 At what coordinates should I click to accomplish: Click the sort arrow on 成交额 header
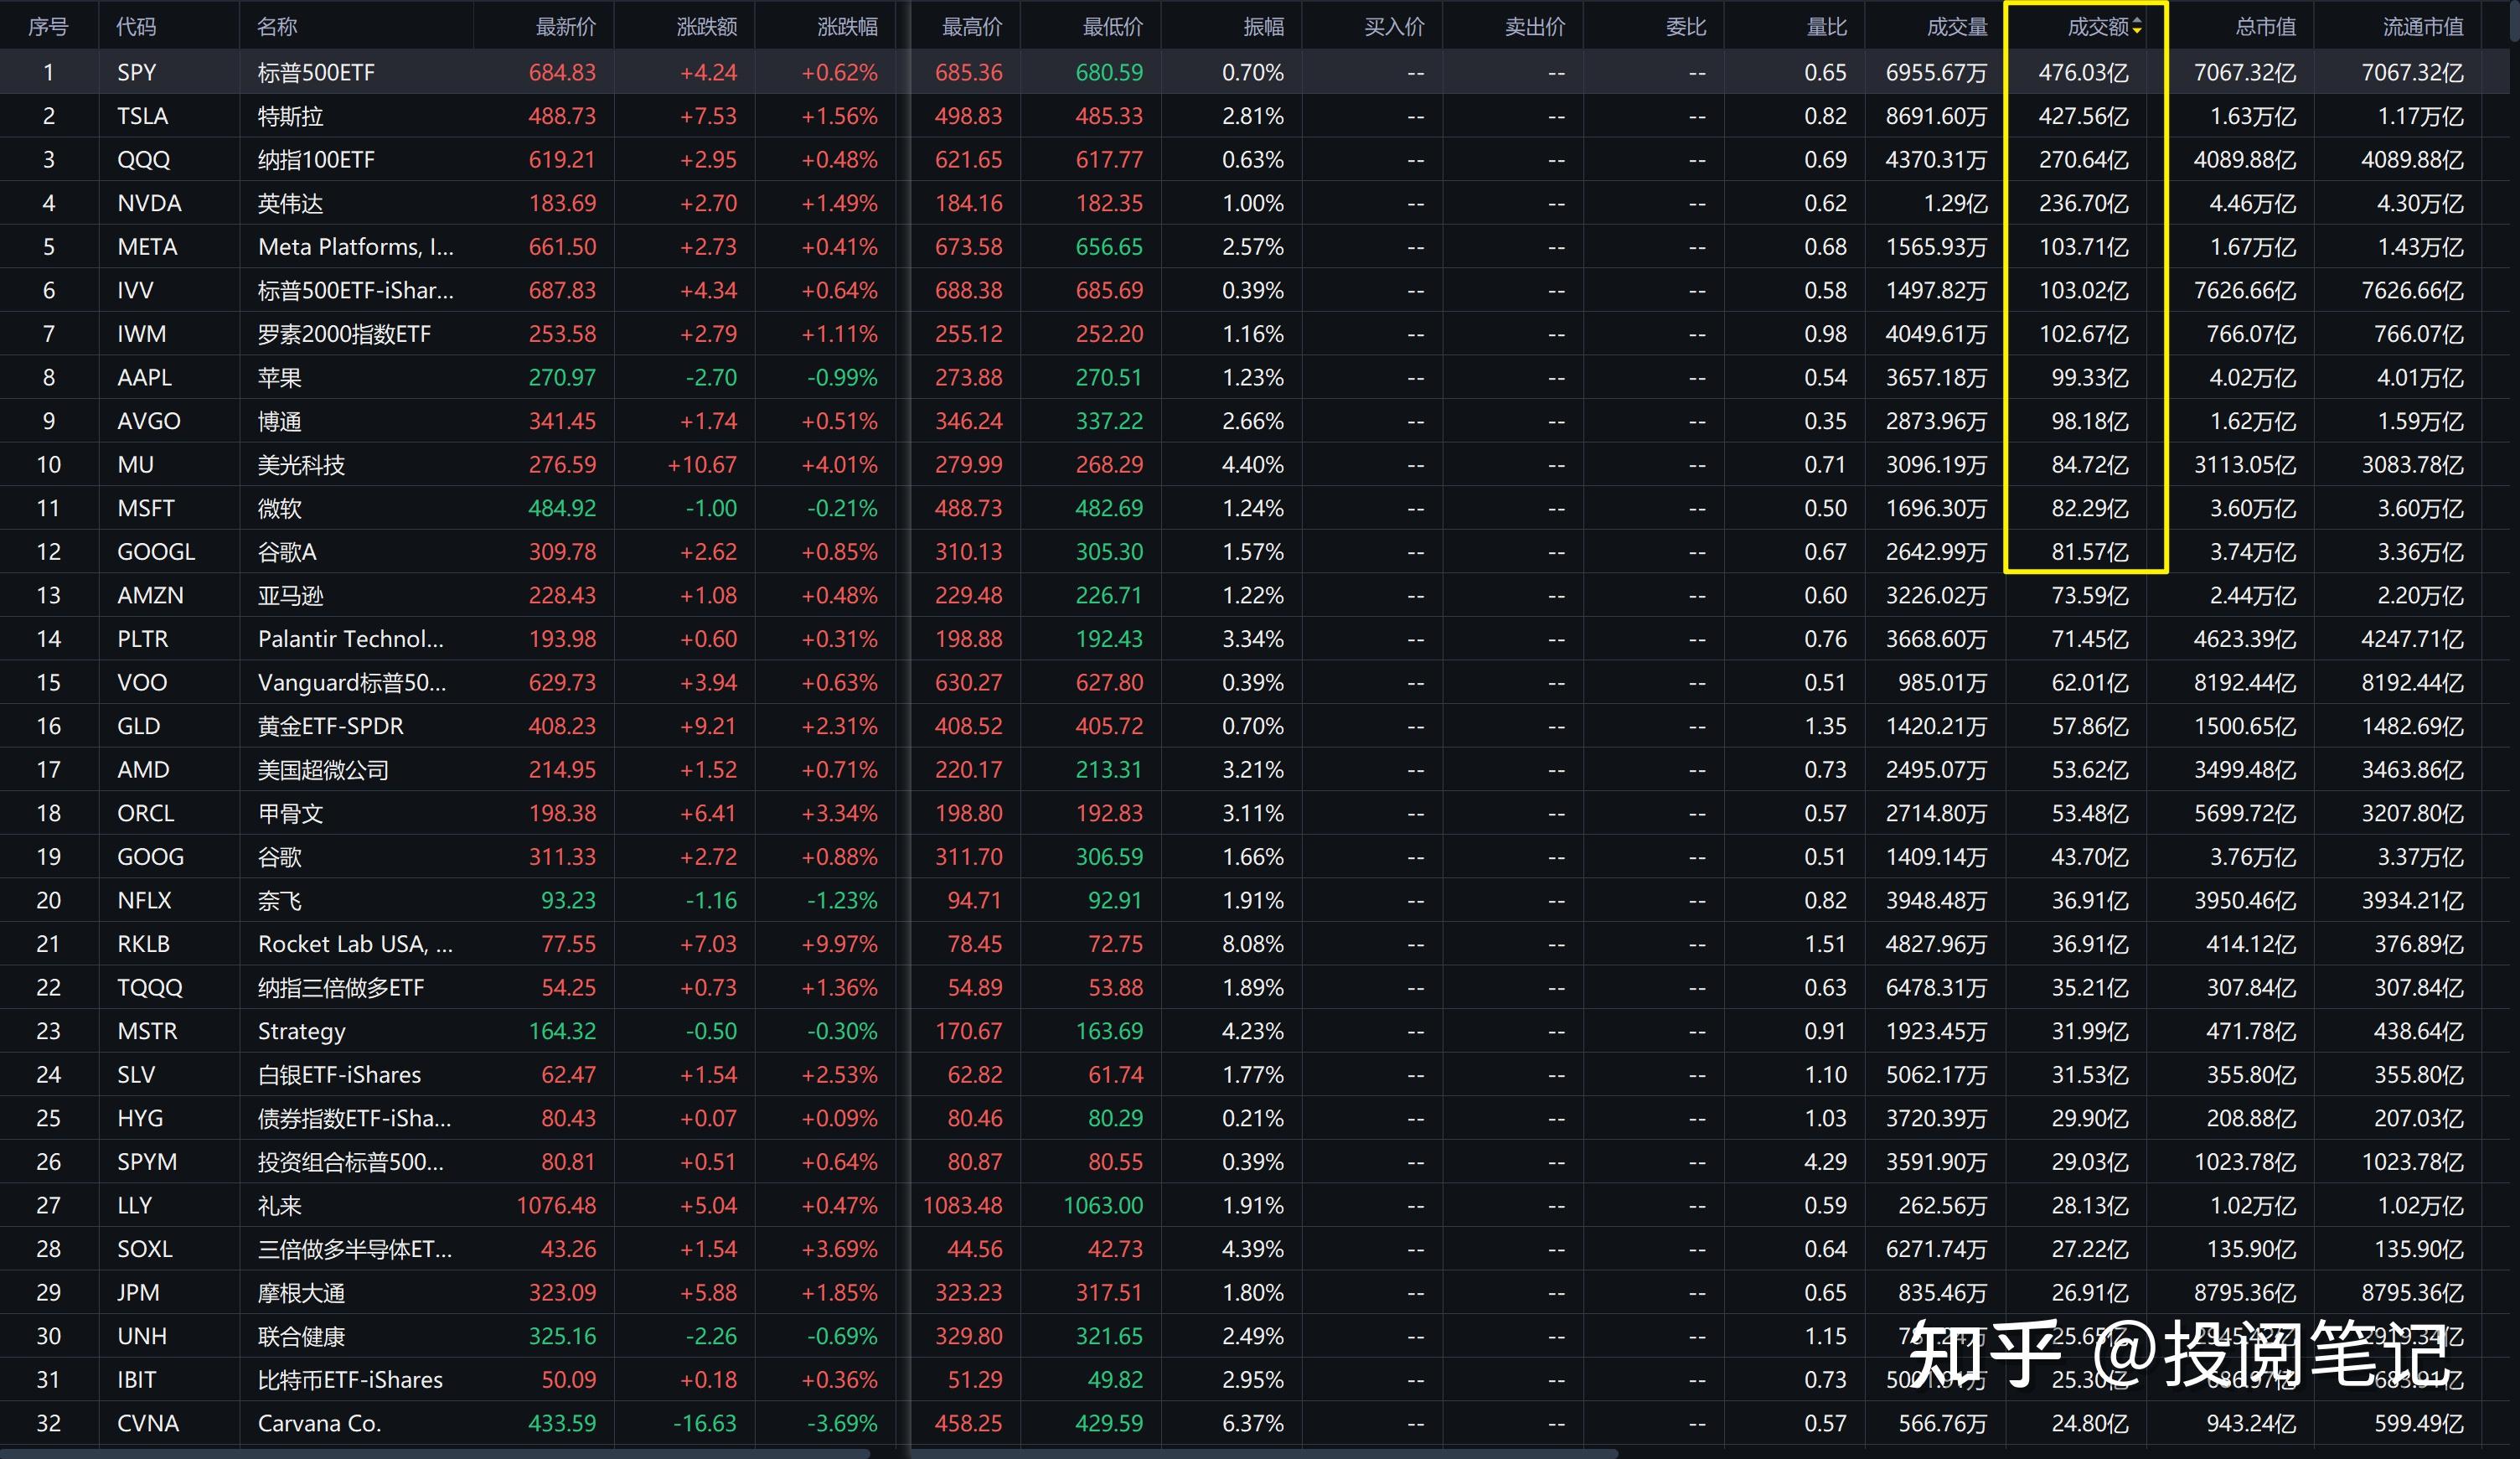point(2137,27)
